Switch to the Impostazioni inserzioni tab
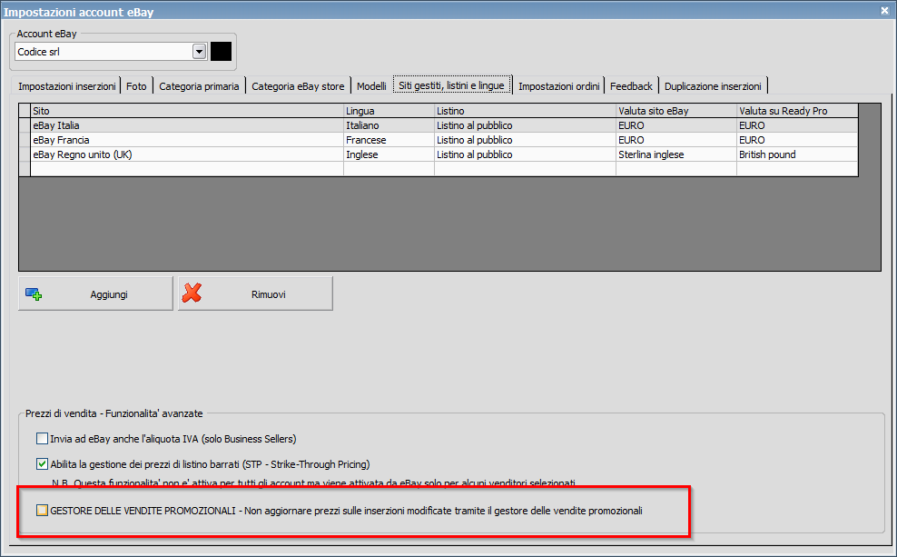 point(67,86)
